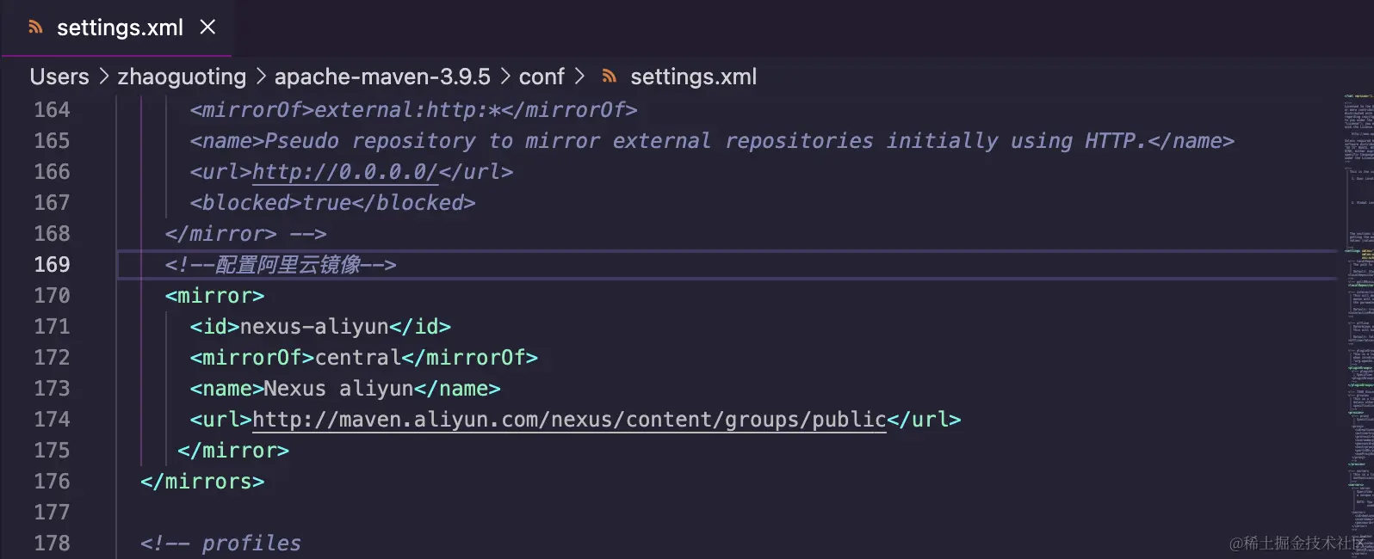Open the zhaoguoting breadcrumb segment
The width and height of the screenshot is (1374, 559).
coord(182,77)
